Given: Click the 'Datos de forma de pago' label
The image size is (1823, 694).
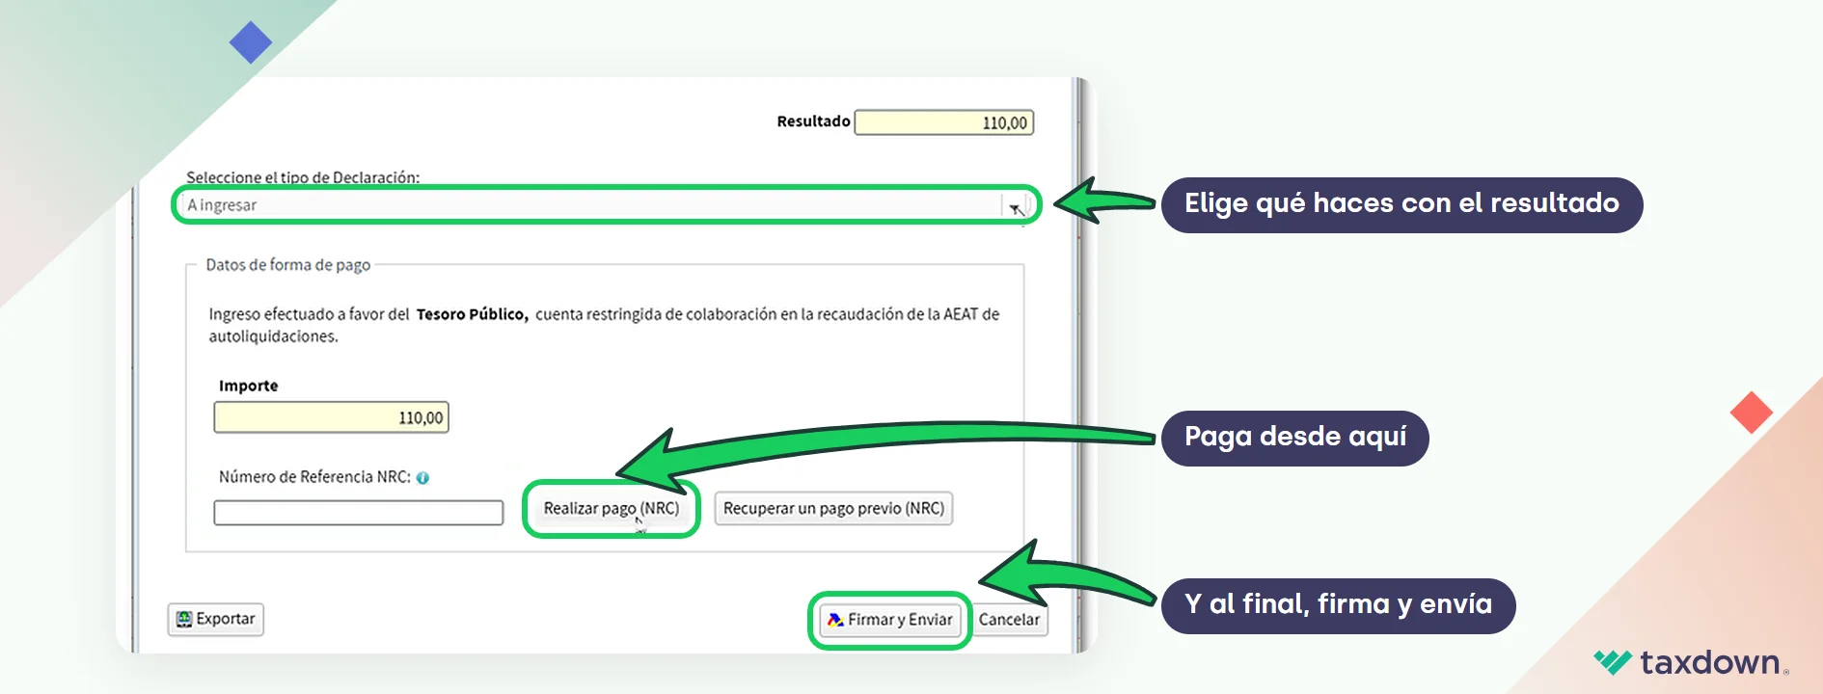Looking at the screenshot, I should [288, 265].
